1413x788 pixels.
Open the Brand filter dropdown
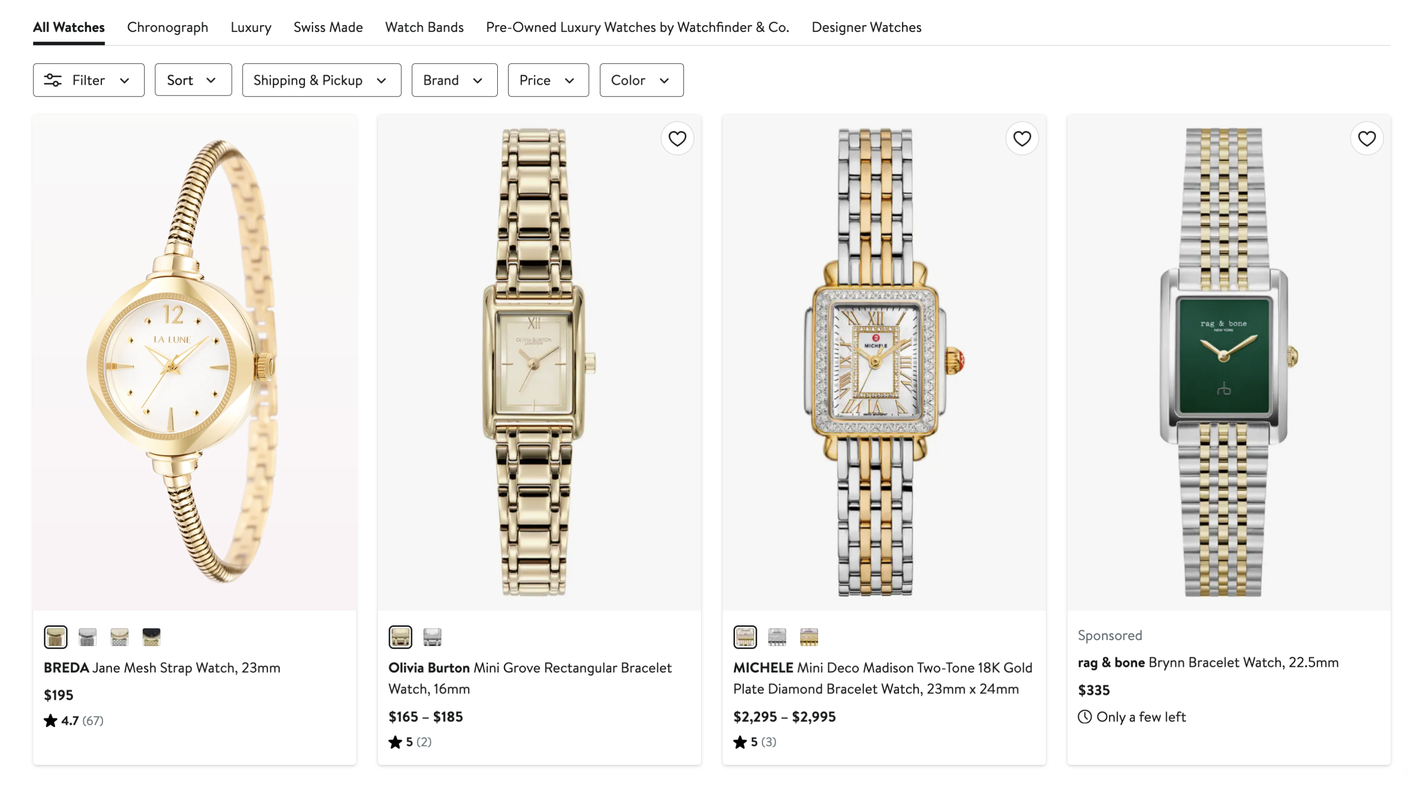454,80
